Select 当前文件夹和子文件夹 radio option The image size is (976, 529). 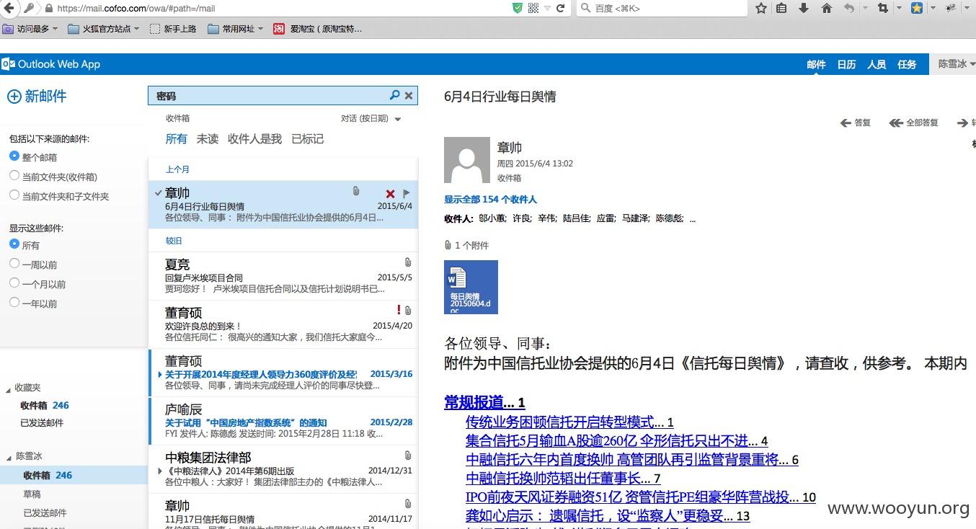[14, 195]
